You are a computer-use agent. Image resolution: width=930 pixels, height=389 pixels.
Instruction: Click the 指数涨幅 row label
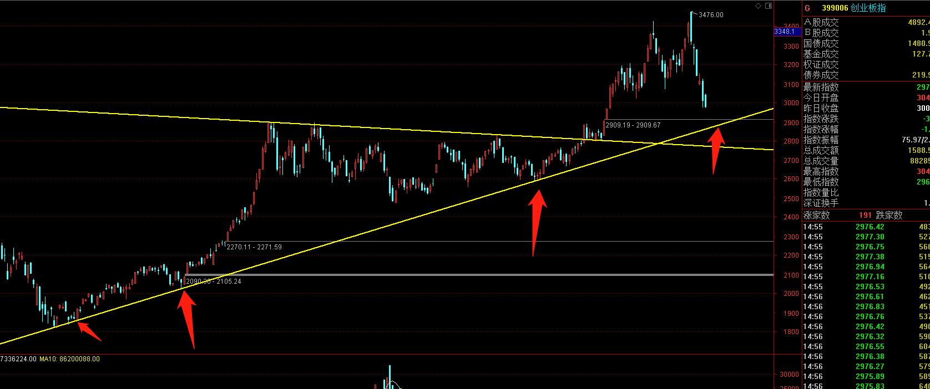[x=821, y=130]
